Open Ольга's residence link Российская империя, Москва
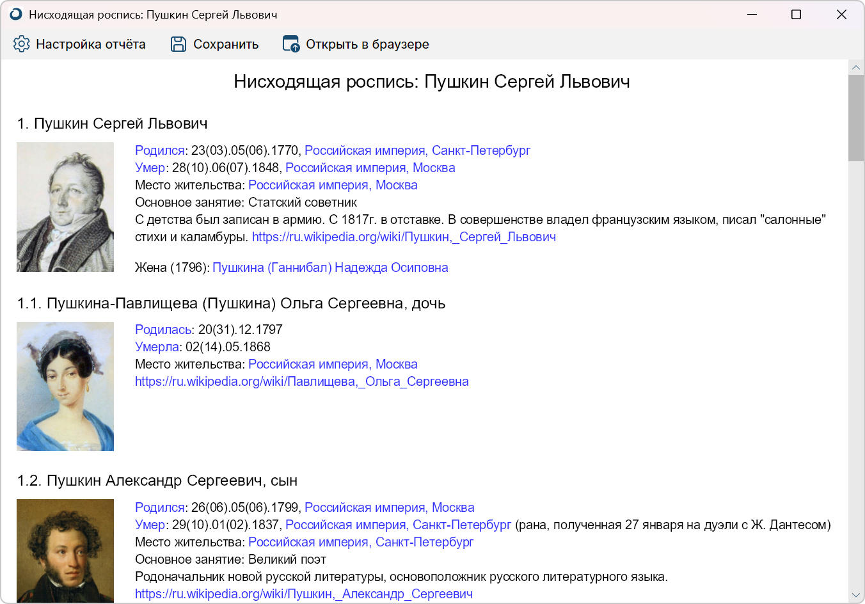The width and height of the screenshot is (865, 604). point(333,364)
